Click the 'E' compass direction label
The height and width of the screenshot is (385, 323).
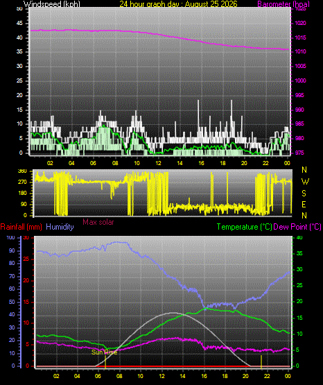[x=304, y=204]
